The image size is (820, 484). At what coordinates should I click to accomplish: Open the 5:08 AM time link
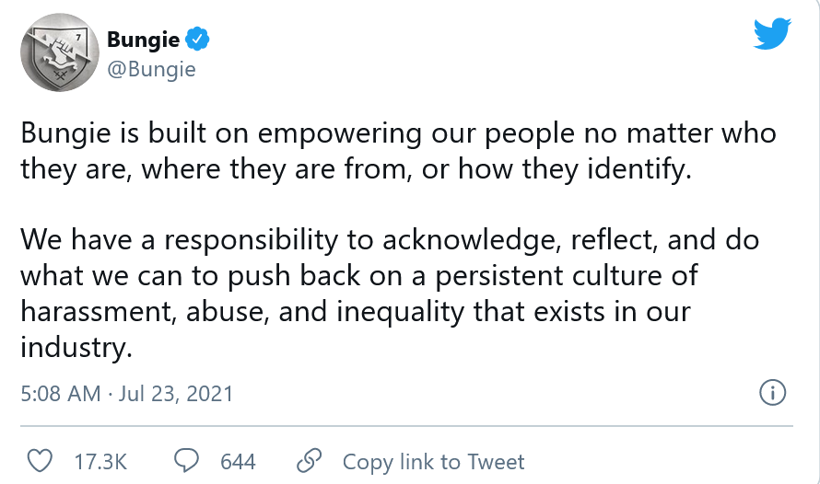60,394
